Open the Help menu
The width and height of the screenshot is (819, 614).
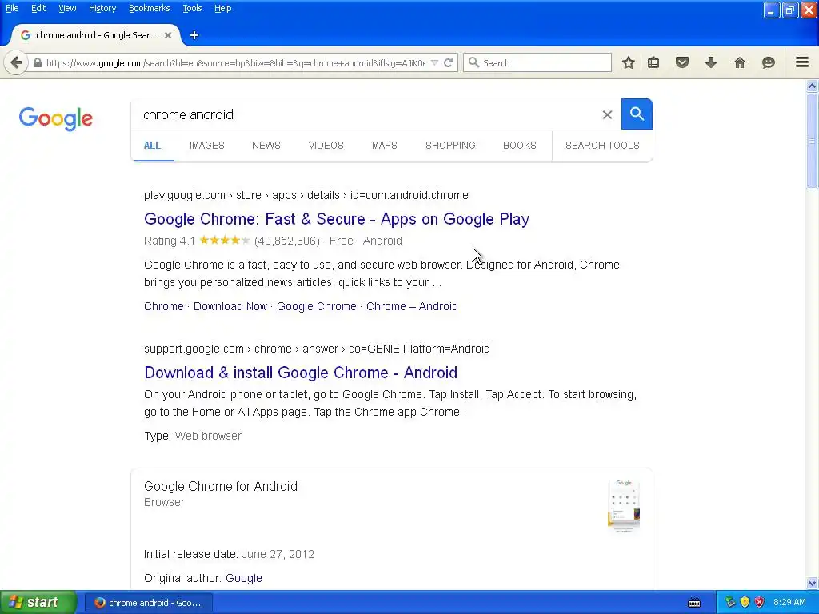[222, 8]
